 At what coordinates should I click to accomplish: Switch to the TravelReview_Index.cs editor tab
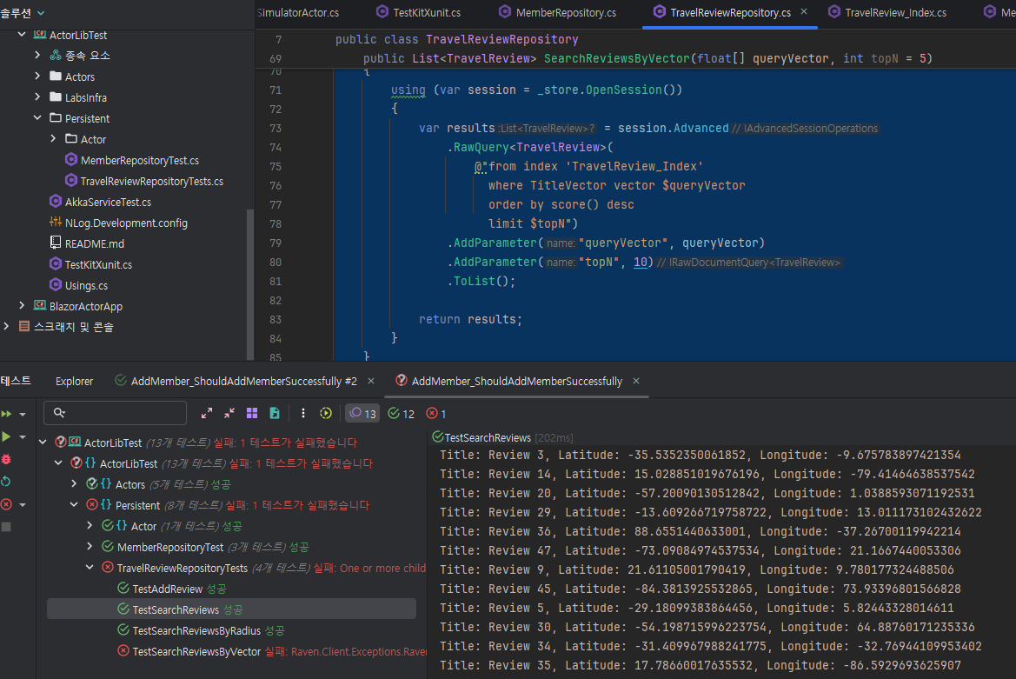[x=895, y=12]
